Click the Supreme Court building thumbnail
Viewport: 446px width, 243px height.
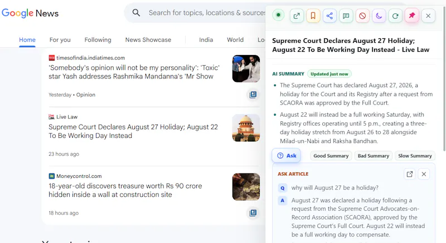point(246,128)
